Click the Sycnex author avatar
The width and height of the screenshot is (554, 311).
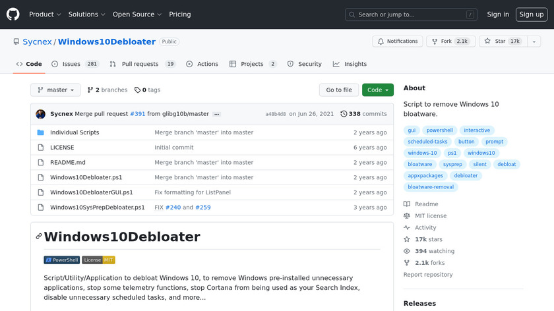[40, 114]
